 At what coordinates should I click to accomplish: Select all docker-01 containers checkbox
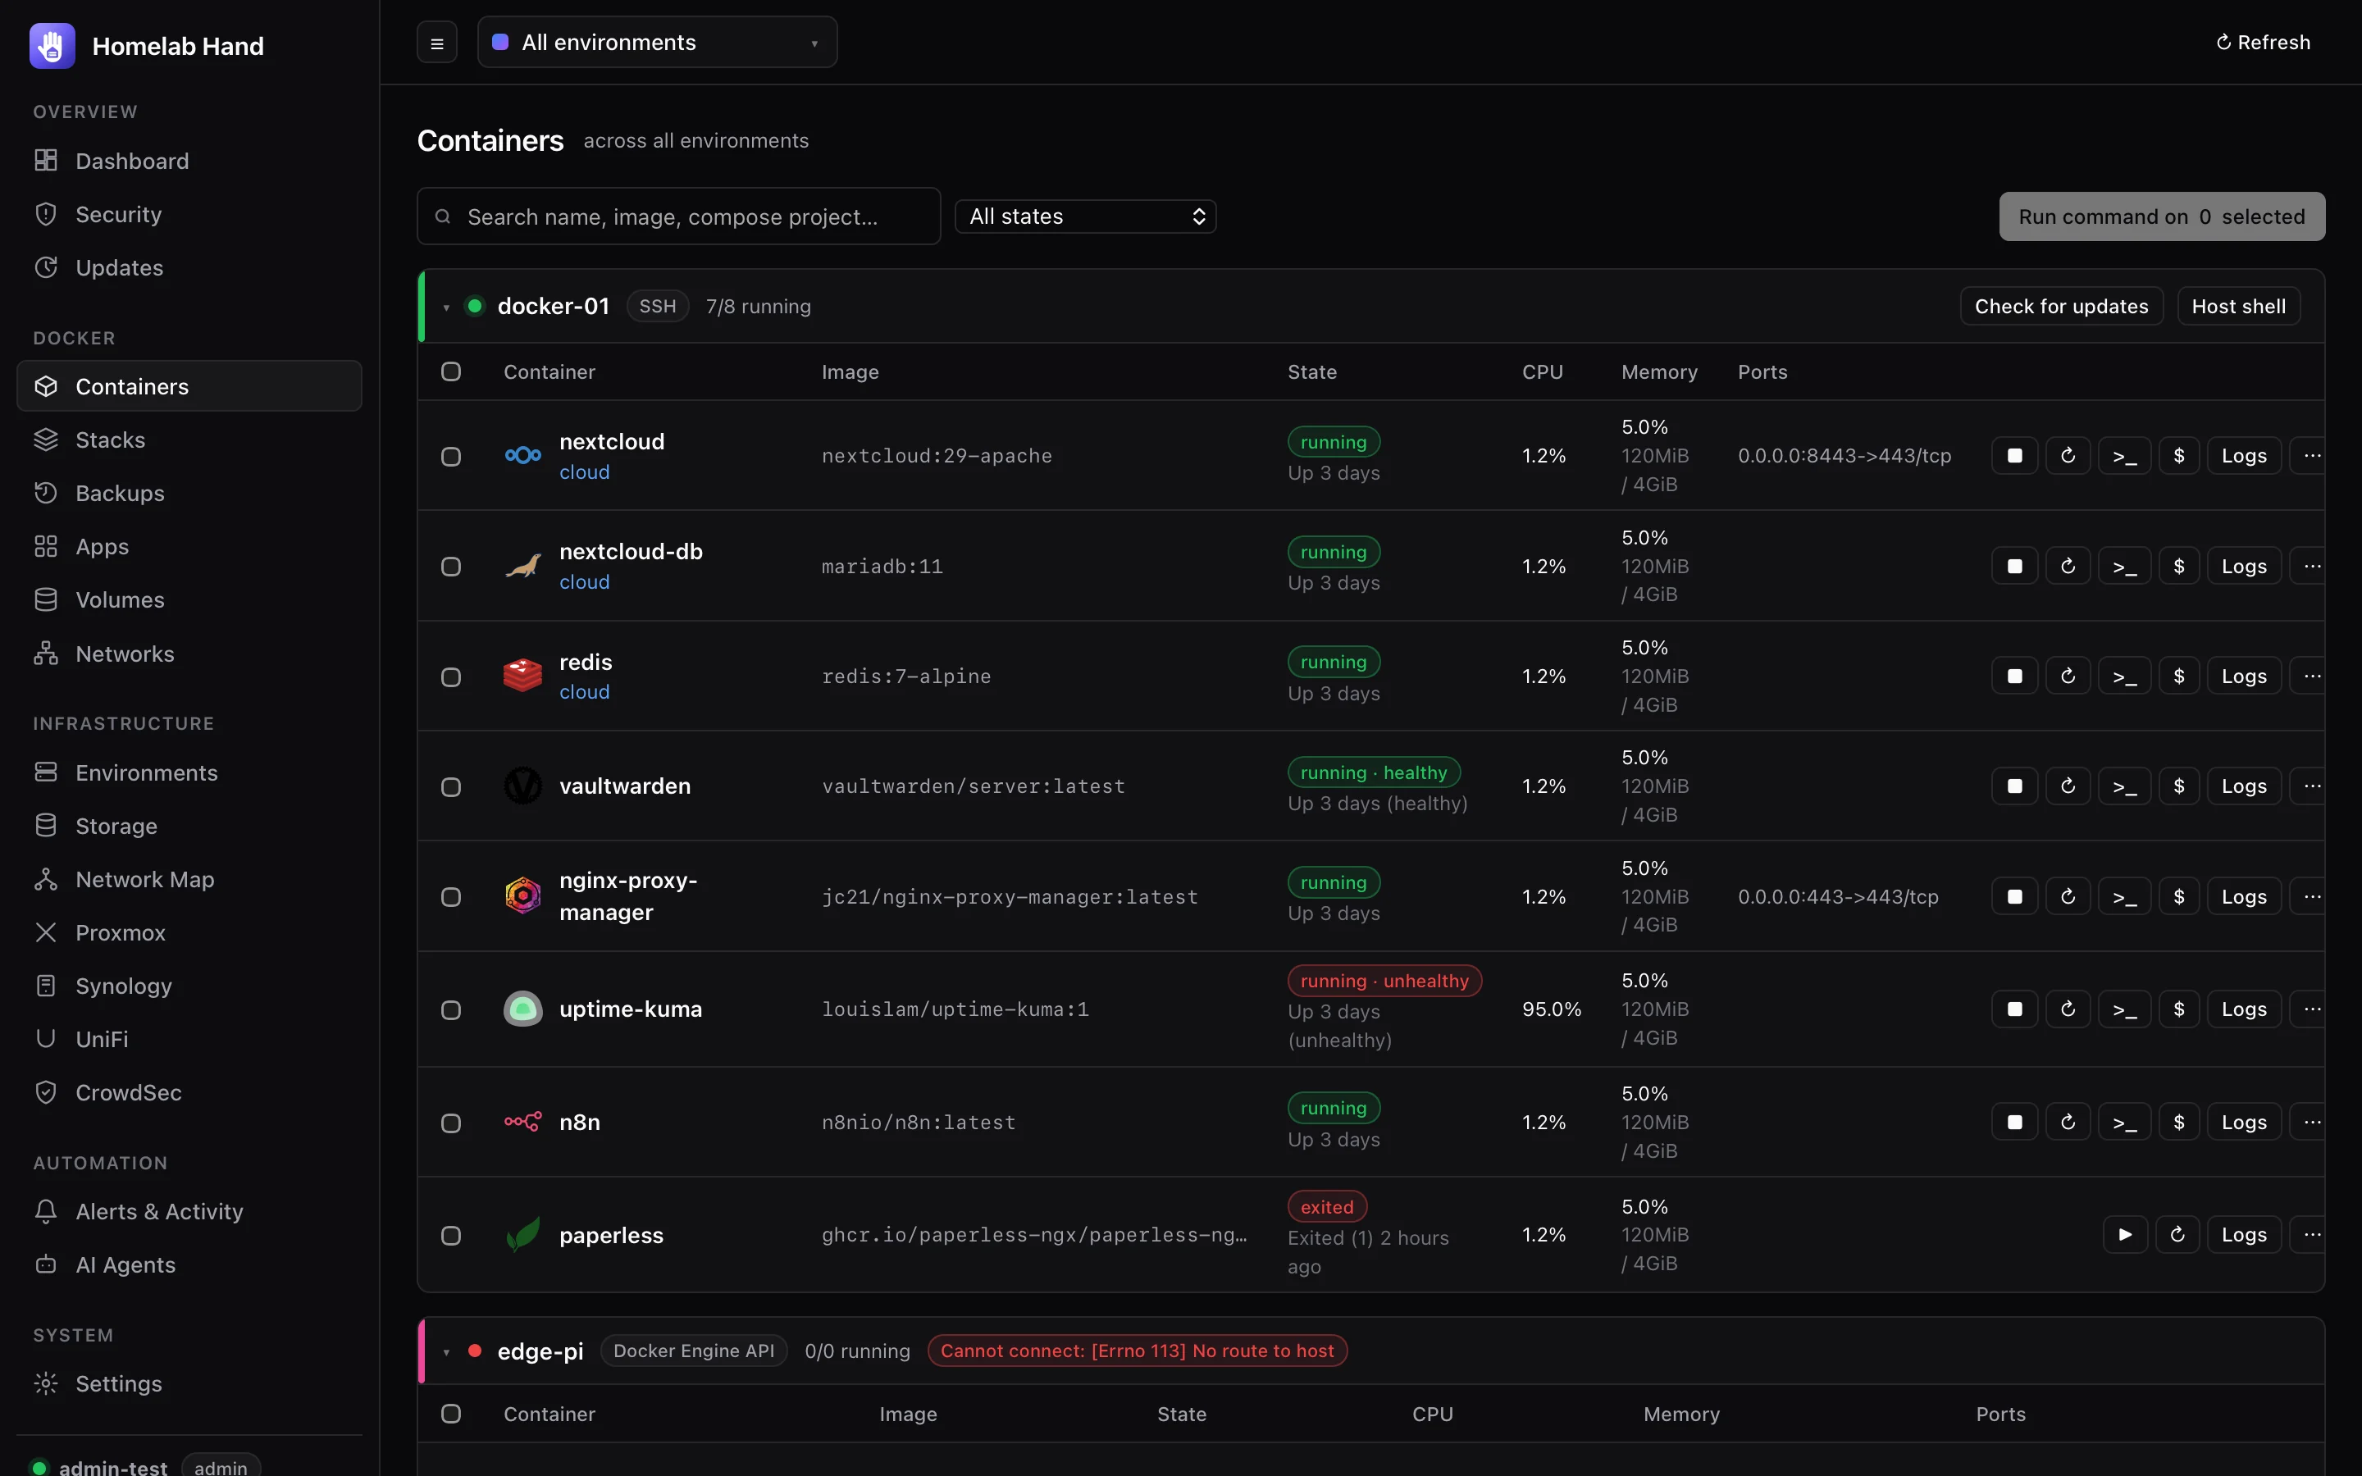(x=451, y=372)
